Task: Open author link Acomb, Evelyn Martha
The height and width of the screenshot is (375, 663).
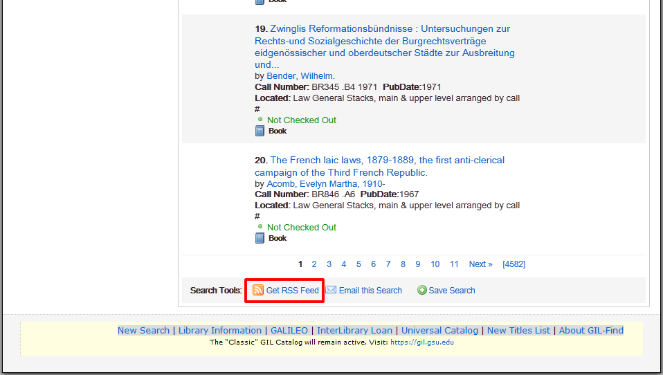Action: coord(325,184)
